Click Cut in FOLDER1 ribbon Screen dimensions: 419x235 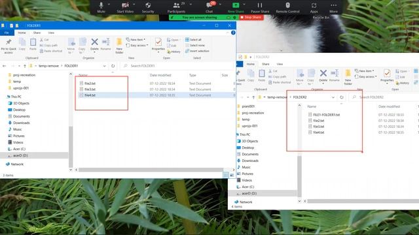(x=45, y=40)
